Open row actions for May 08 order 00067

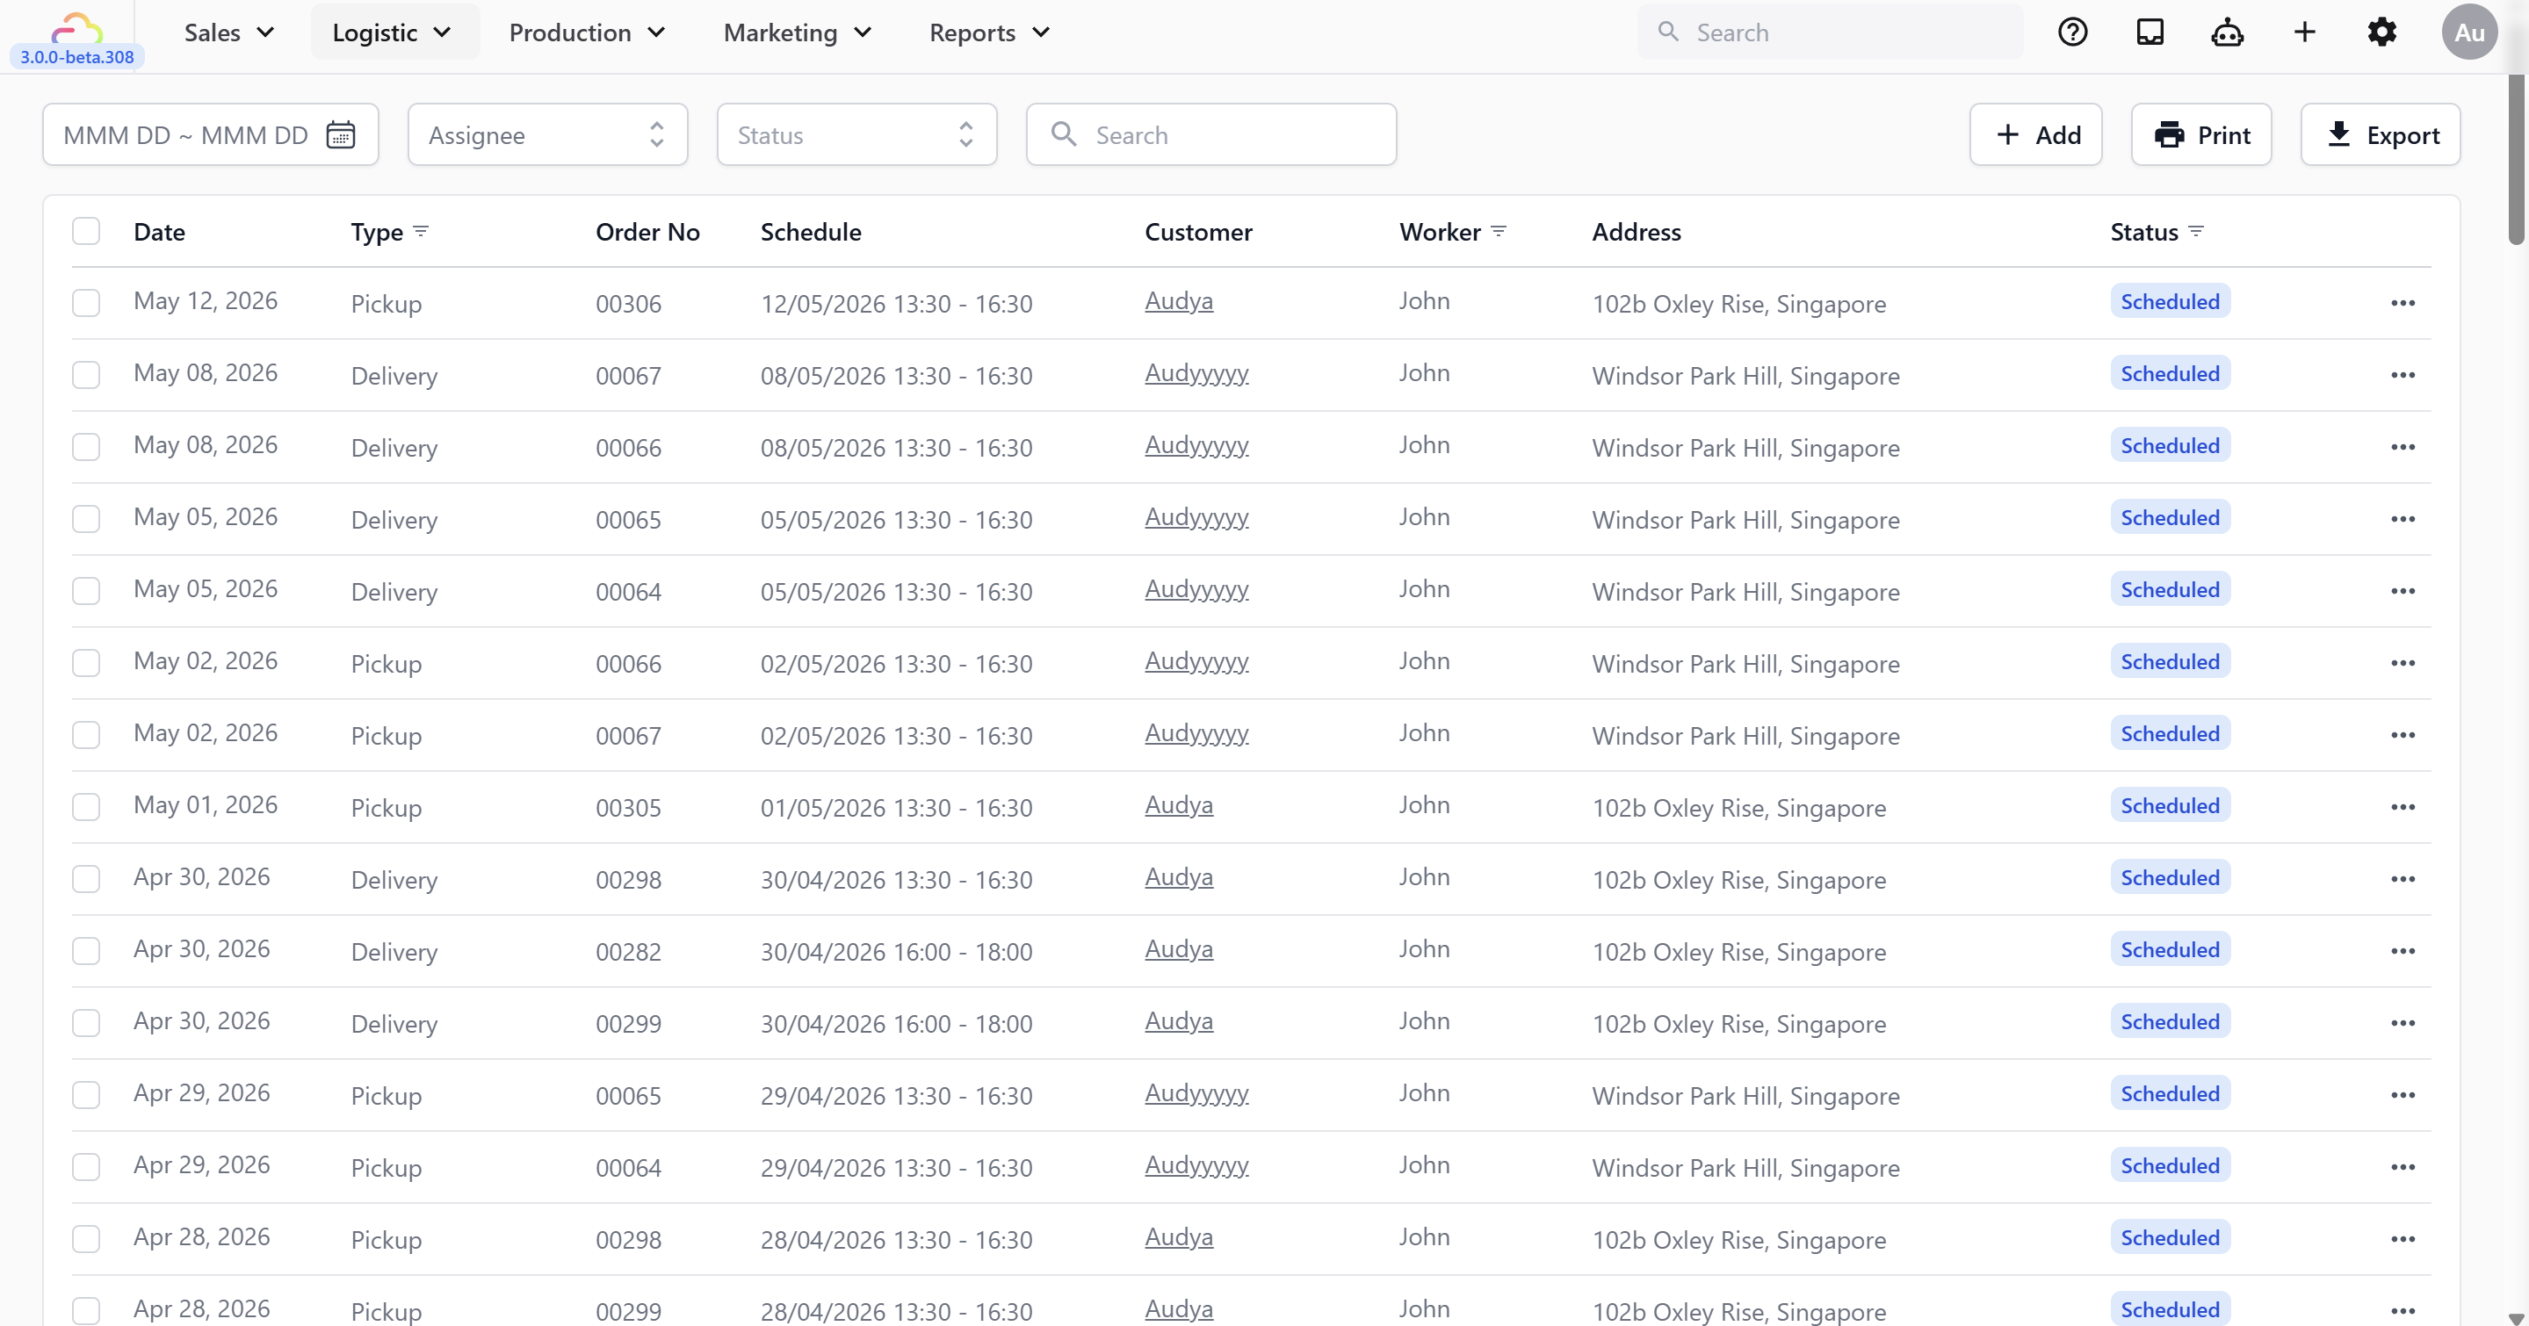coord(2403,375)
